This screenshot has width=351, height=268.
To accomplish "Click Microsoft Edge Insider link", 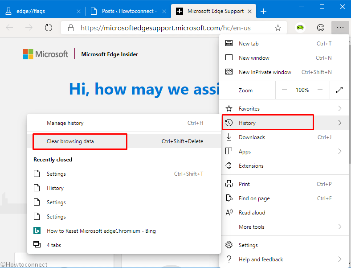I will (x=110, y=54).
